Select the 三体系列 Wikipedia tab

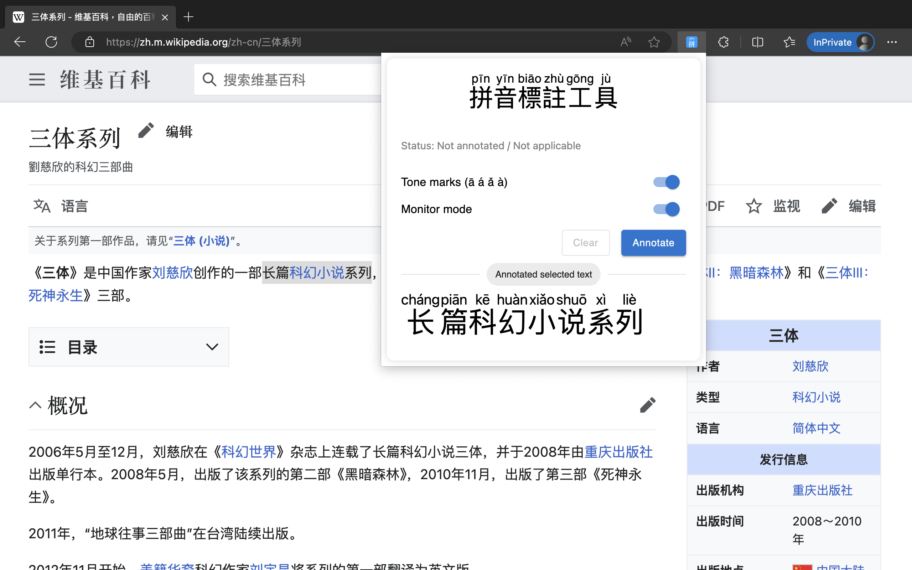(x=90, y=17)
